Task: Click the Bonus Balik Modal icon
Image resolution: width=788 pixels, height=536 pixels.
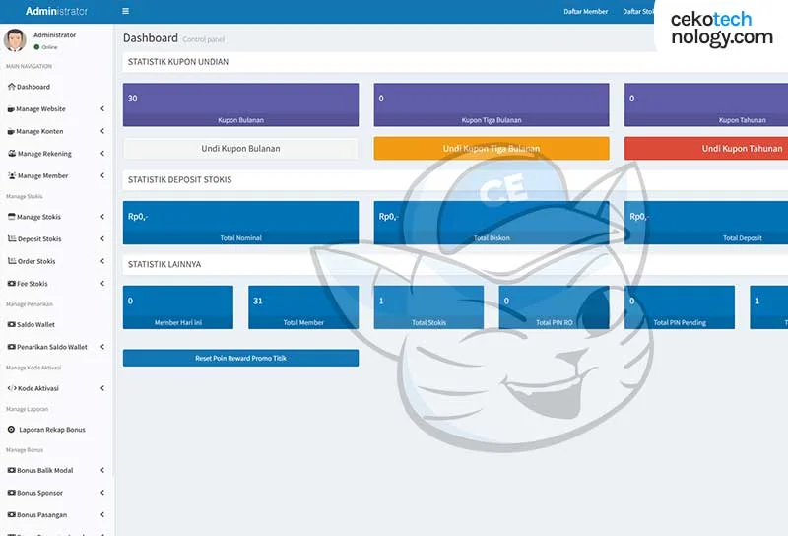Action: tap(11, 471)
